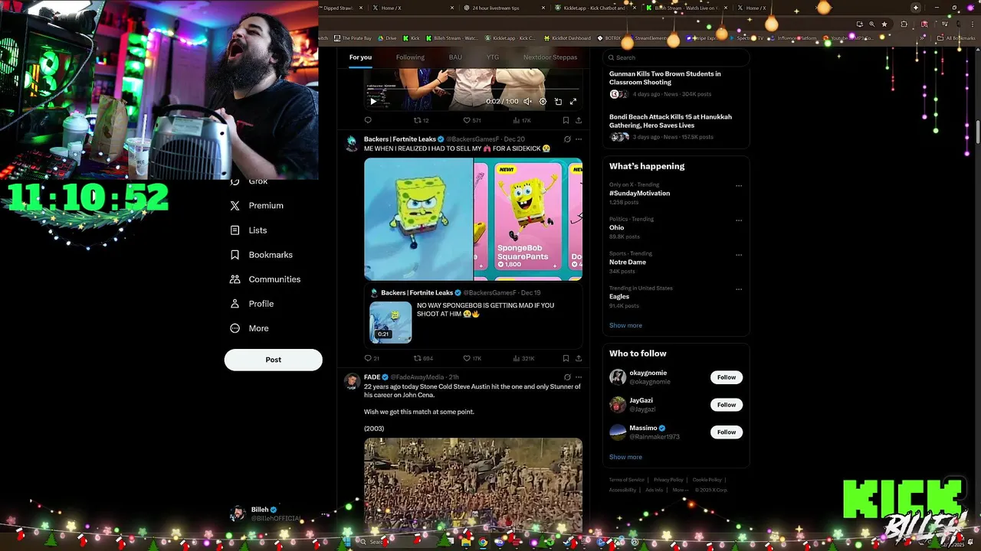
Task: Open Lists in the X sidebar
Action: 248,230
